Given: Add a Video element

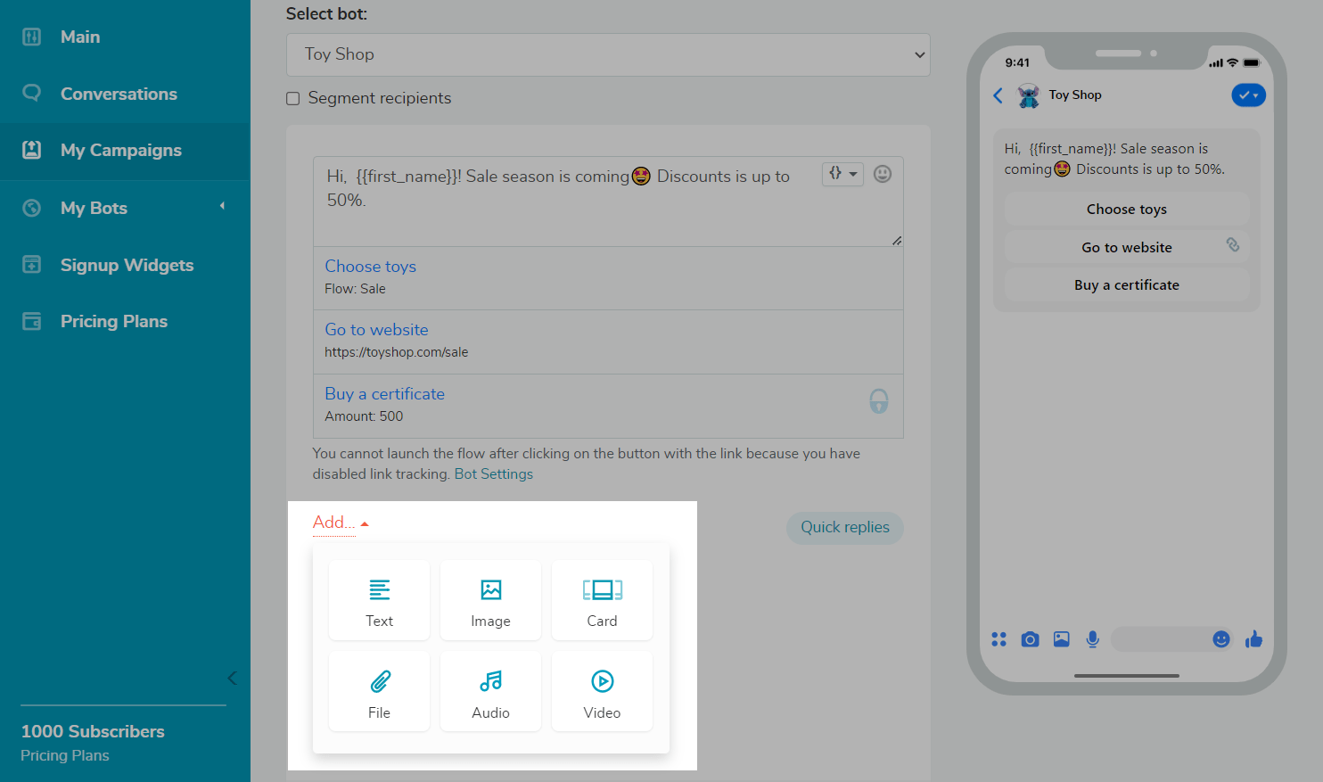Looking at the screenshot, I should click(x=602, y=692).
